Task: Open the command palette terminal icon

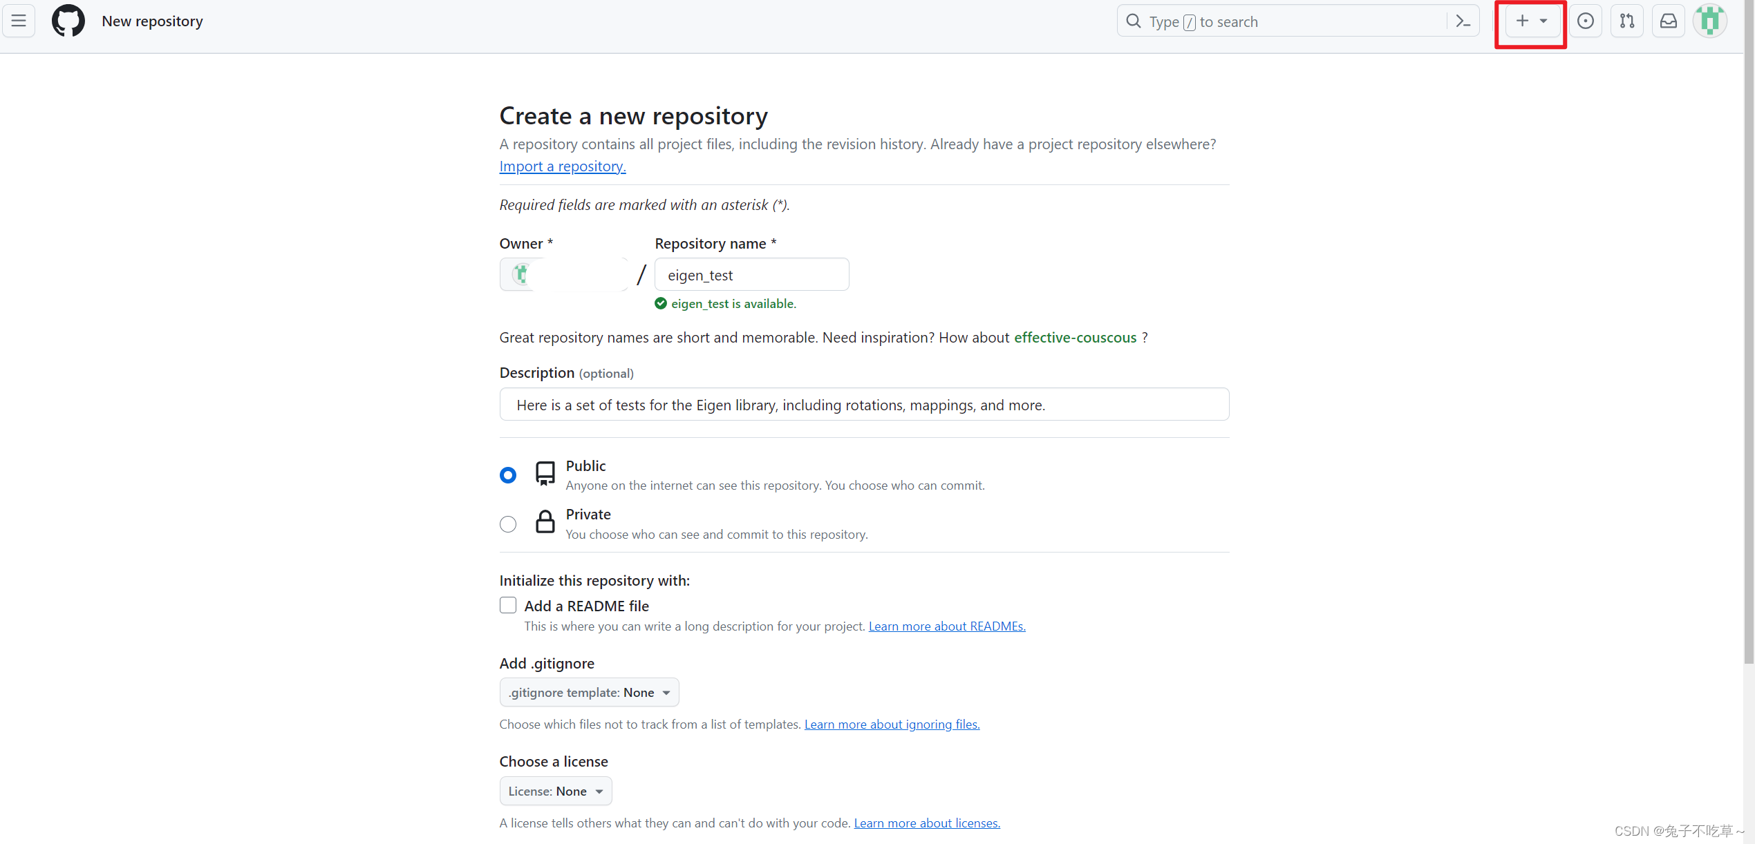Action: (1463, 20)
